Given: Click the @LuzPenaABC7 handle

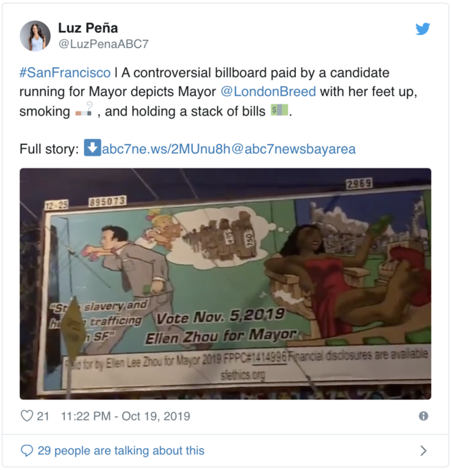Looking at the screenshot, I should click(104, 44).
